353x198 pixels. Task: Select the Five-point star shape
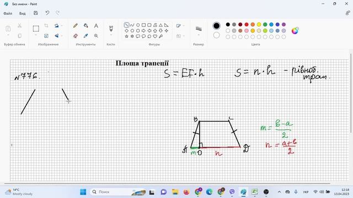pos(126,36)
